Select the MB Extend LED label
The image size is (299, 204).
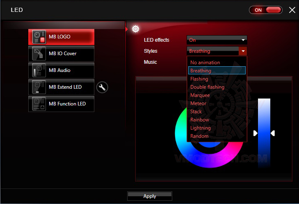(x=65, y=87)
